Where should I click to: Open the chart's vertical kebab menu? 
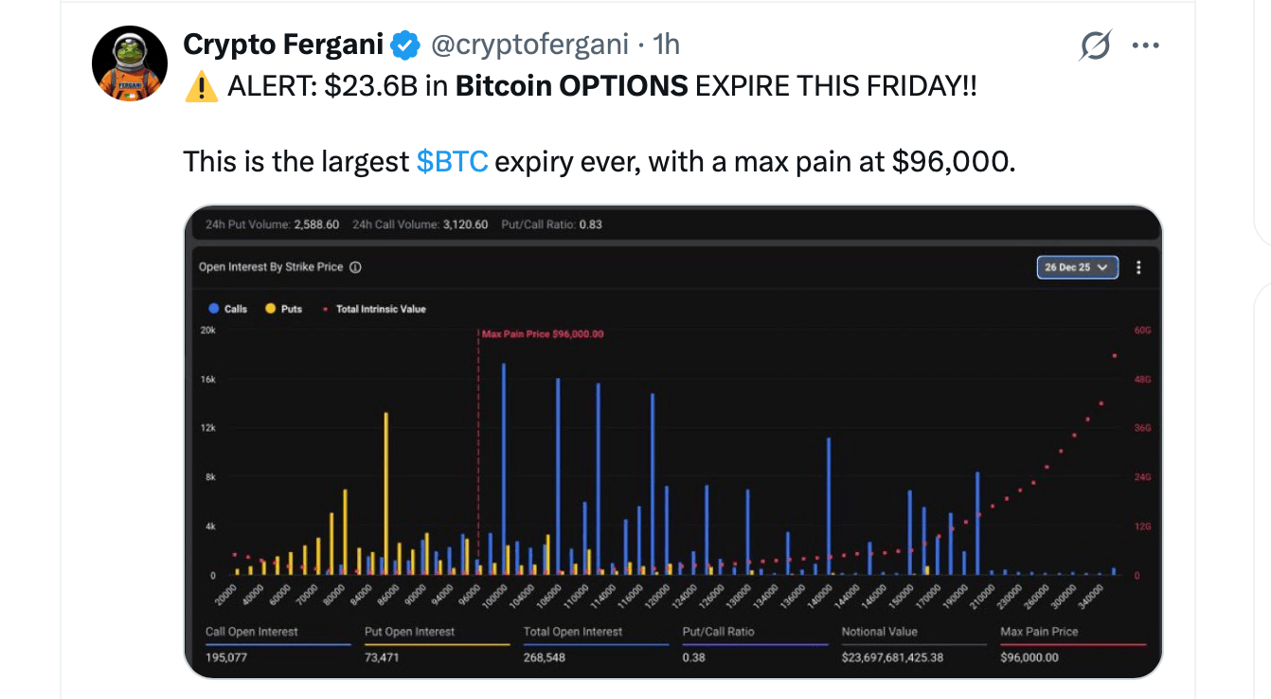[1138, 267]
